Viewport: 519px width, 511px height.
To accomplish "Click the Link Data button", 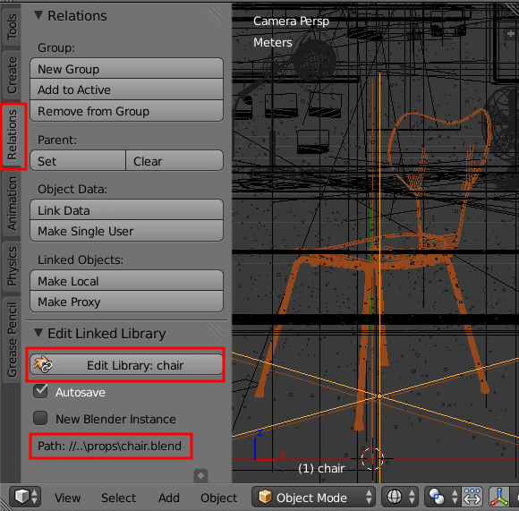I will coord(126,209).
